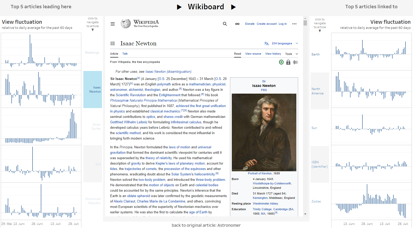
Task: Select the Read tab
Action: (x=237, y=54)
